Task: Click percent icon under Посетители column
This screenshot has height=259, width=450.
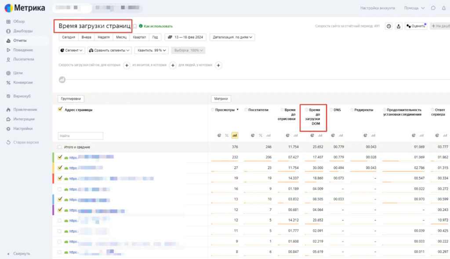Action: coord(261,135)
